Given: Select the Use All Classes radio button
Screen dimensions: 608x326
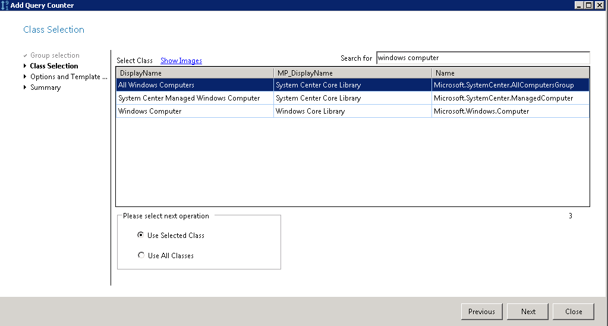Looking at the screenshot, I should [x=141, y=255].
